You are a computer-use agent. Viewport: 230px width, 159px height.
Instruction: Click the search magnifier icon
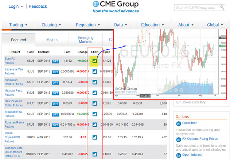coord(222,7)
